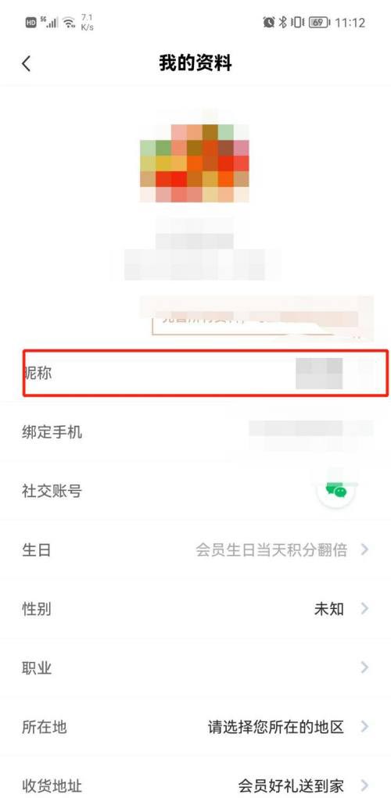
Task: Open the 生日 birthday chevron
Action: point(364,549)
